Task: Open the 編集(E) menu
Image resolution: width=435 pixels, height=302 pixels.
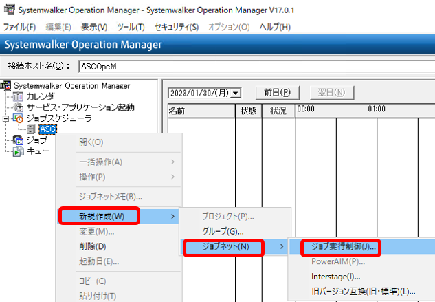Action: click(58, 27)
